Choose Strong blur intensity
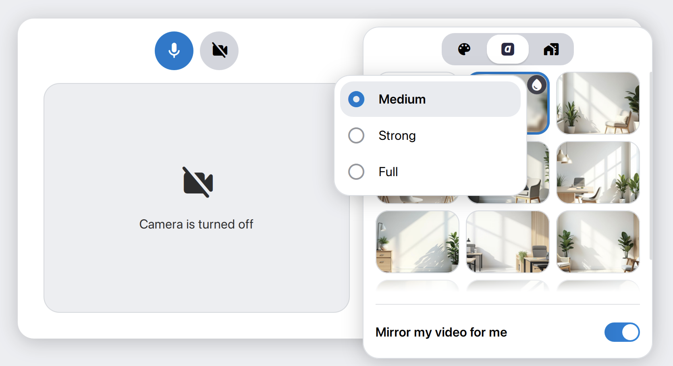Screen dimensions: 673x366 point(356,135)
